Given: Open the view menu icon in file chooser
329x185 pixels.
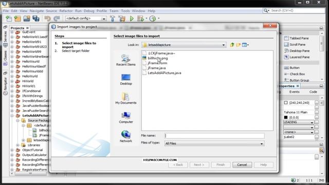Looking at the screenshot, I should click(245, 45).
